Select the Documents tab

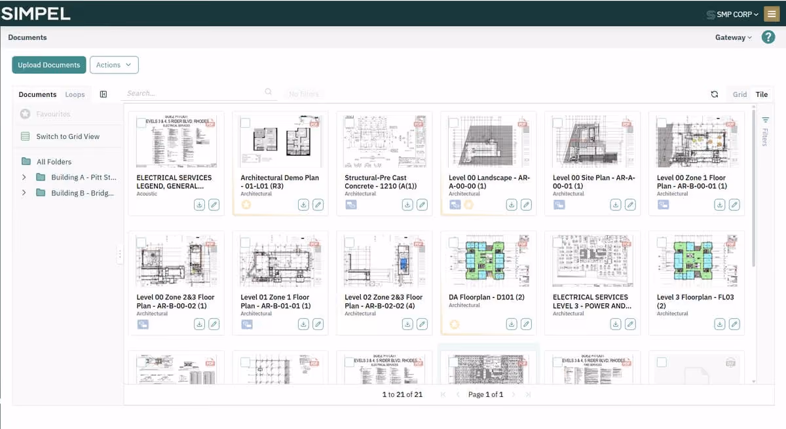(x=37, y=94)
